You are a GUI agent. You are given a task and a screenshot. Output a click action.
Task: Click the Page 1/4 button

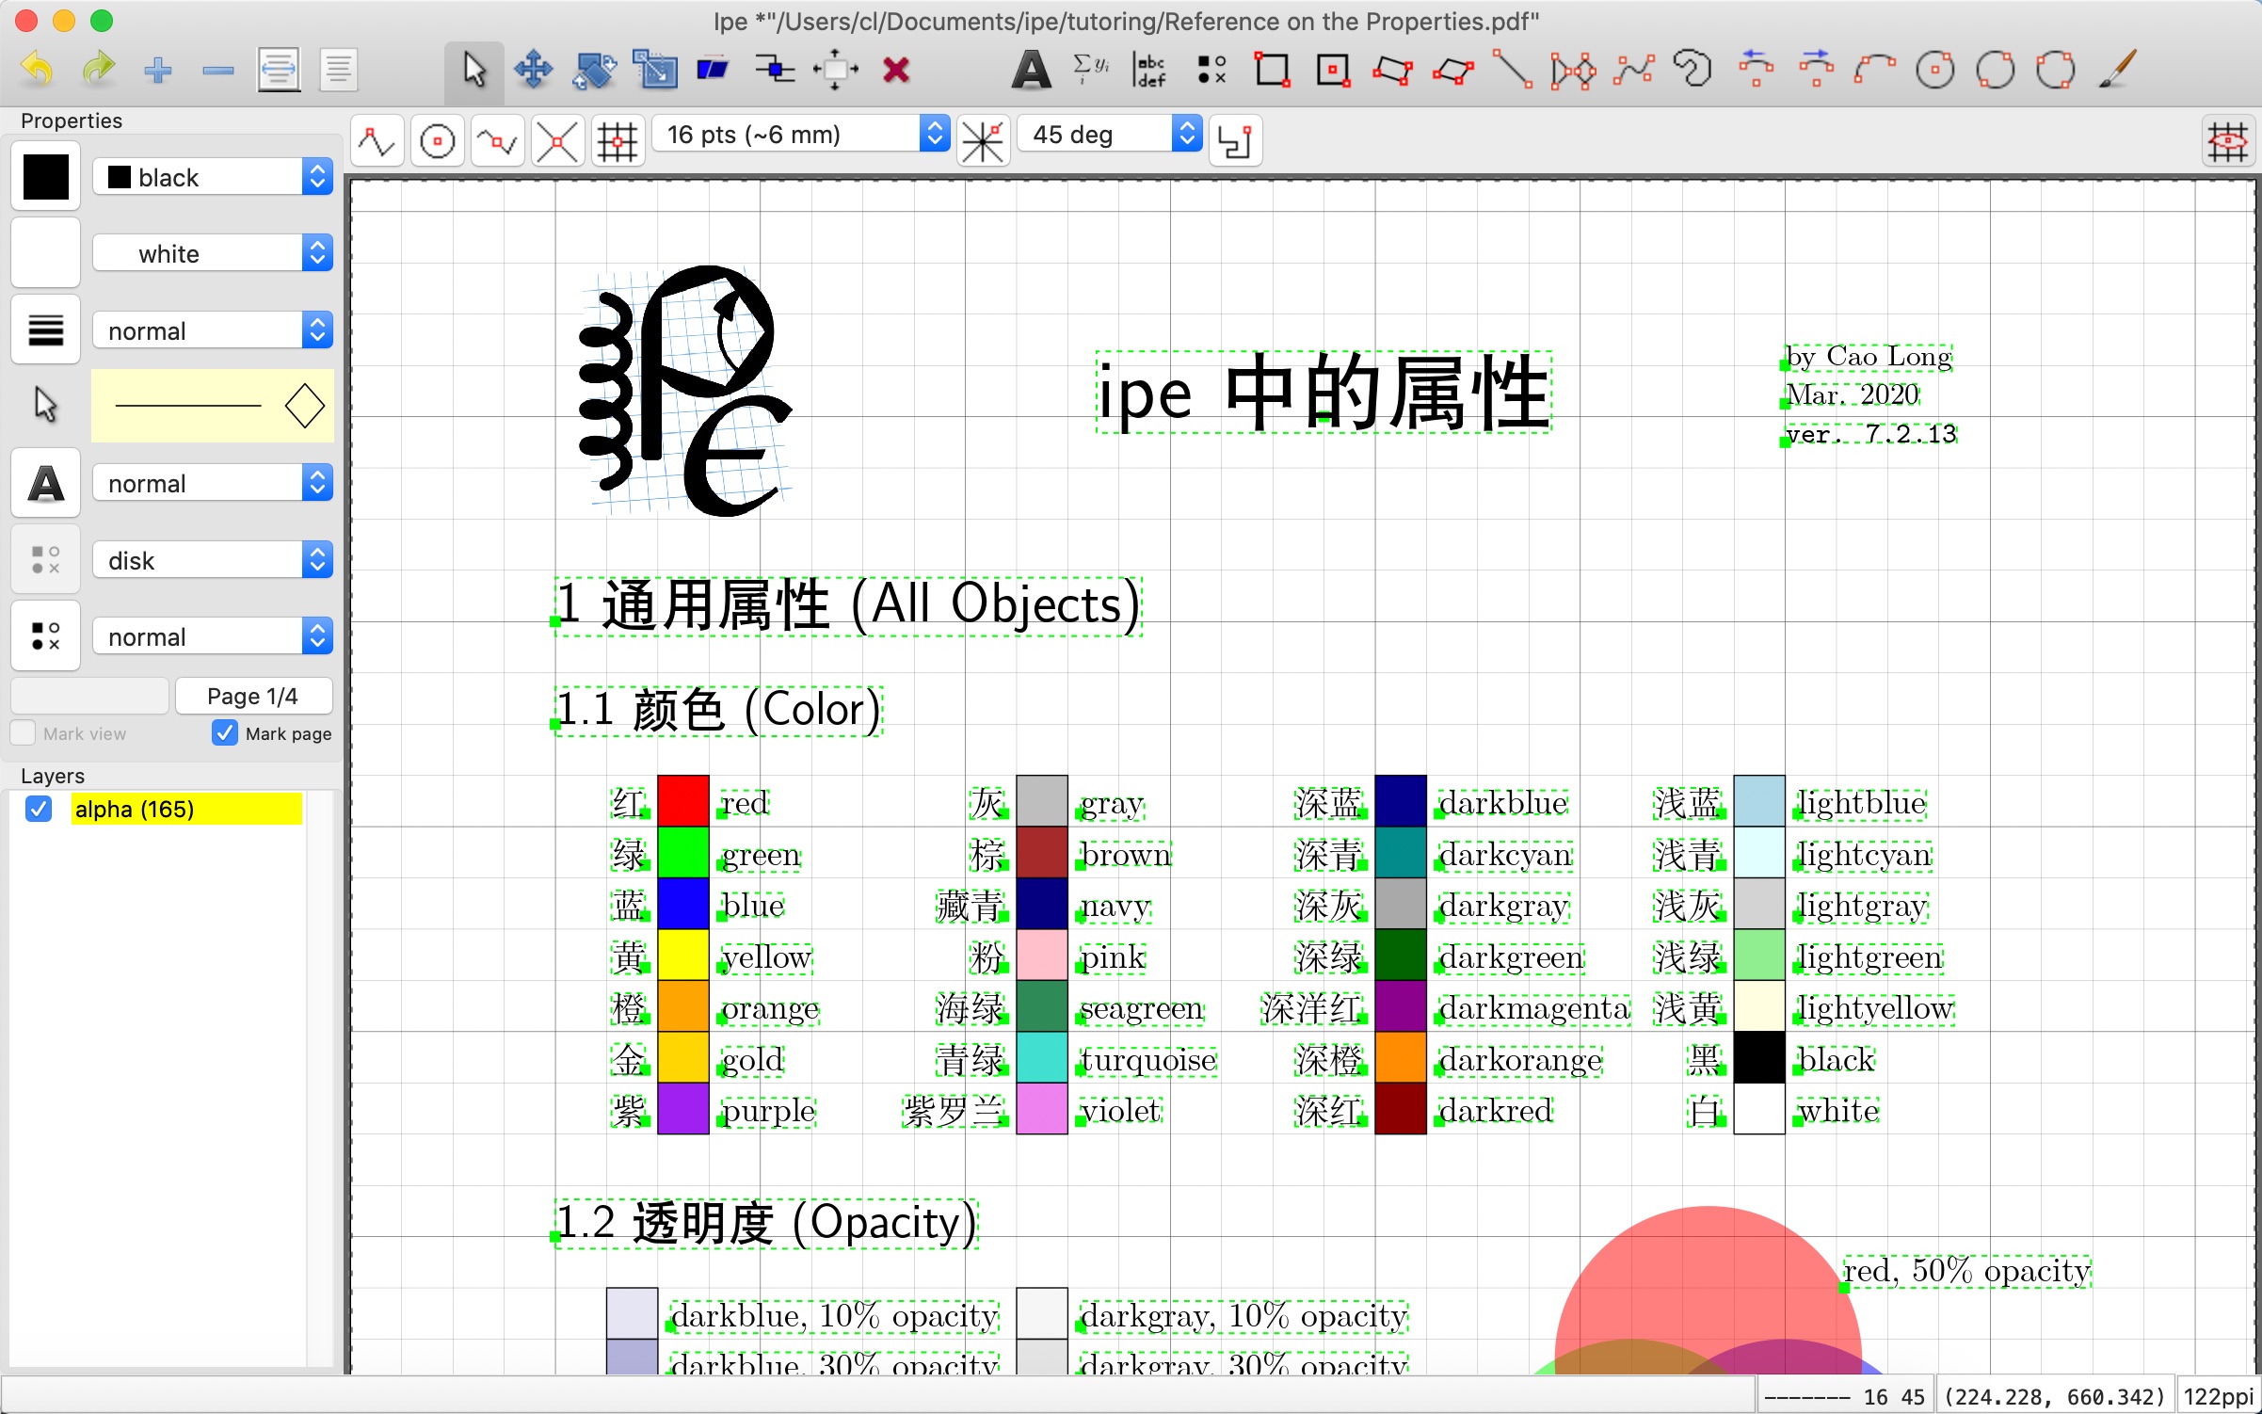coord(253,695)
